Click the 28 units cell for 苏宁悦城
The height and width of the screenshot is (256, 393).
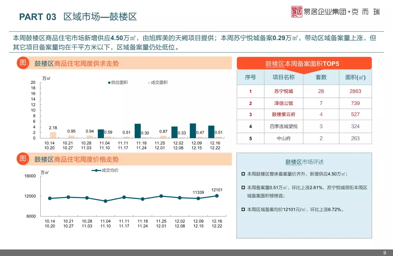coord(321,91)
